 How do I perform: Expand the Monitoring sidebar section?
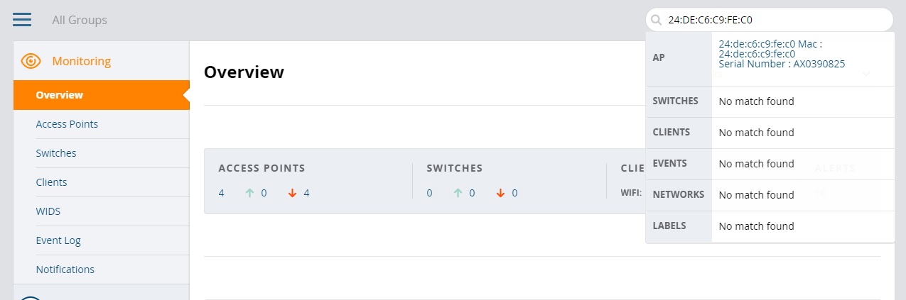(101, 61)
